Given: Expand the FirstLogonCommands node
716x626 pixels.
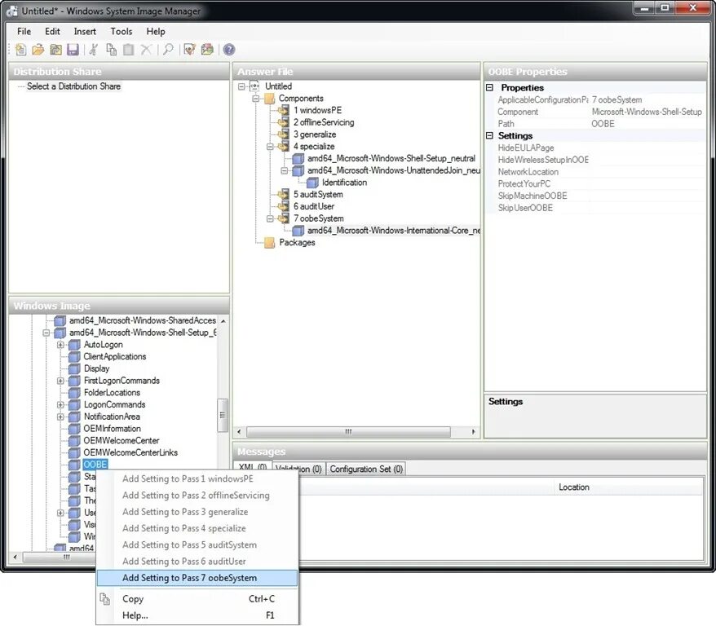Looking at the screenshot, I should [x=60, y=381].
